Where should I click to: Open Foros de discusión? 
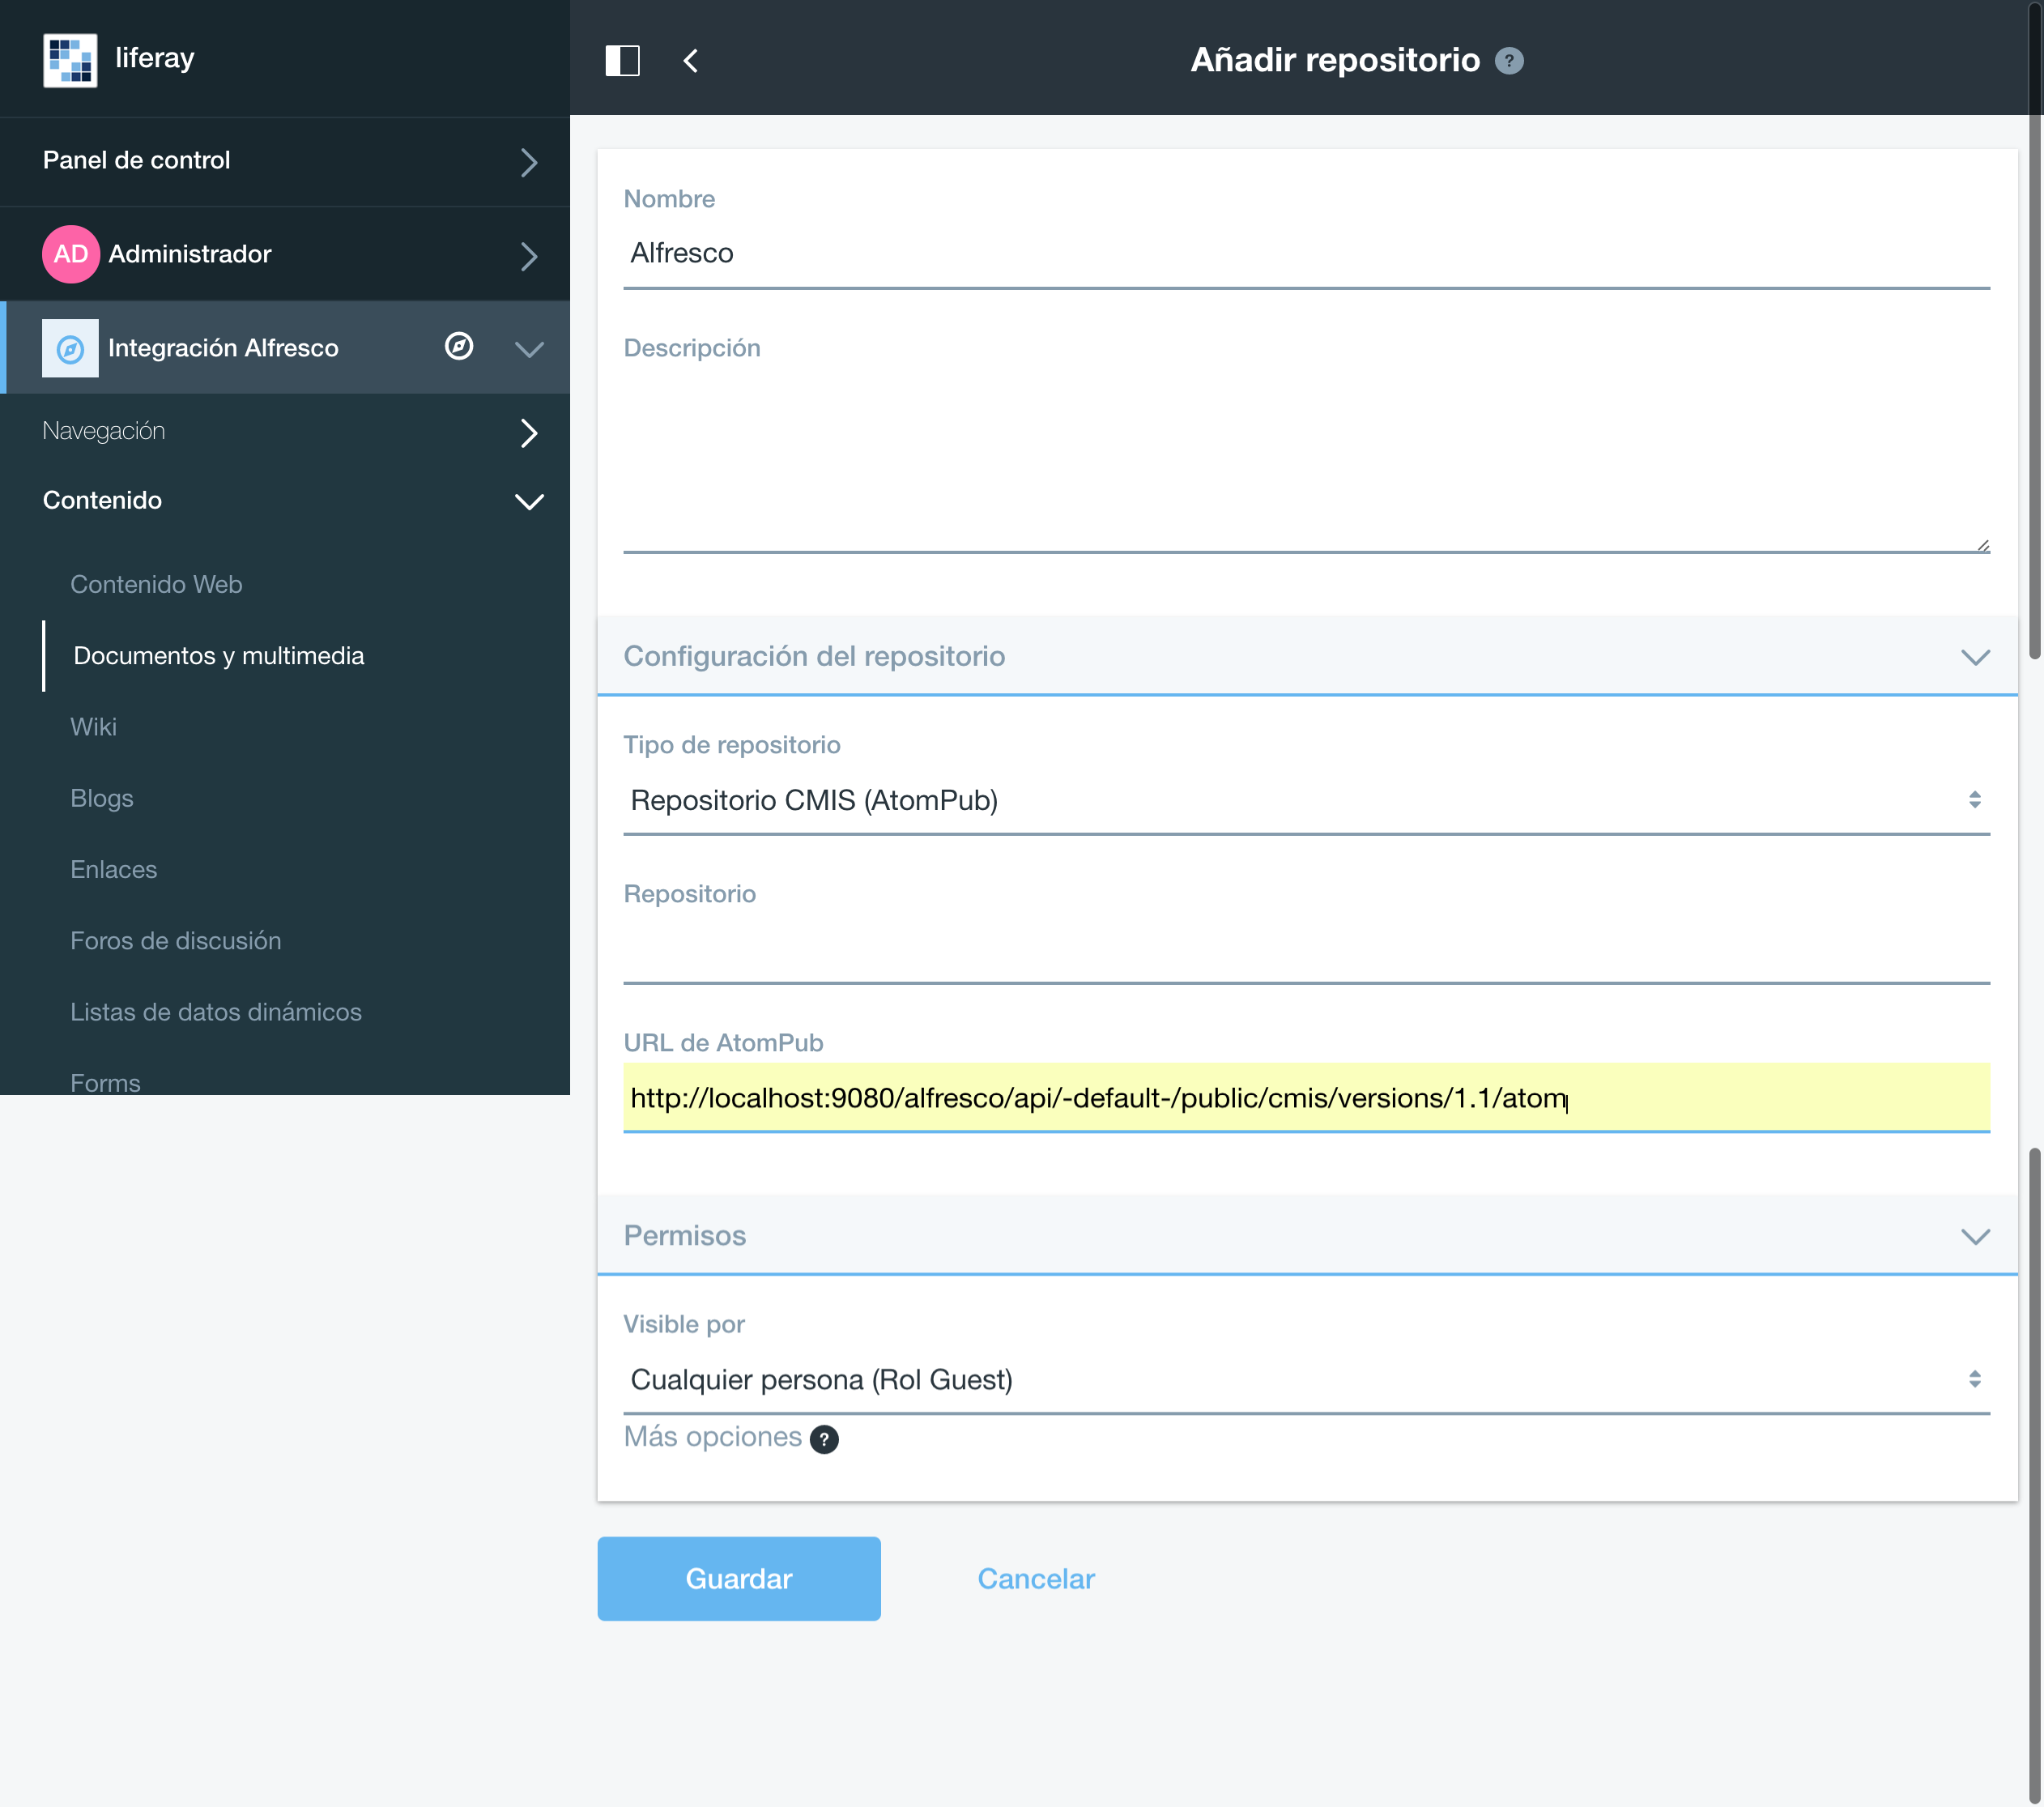click(x=176, y=940)
